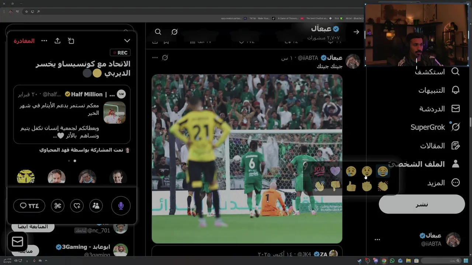Click the profile header search icon

(158, 32)
